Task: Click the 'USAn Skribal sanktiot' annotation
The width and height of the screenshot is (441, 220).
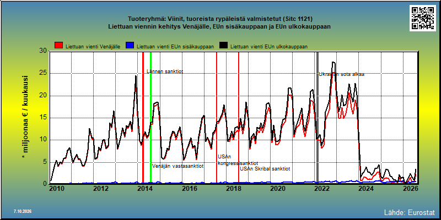Action: click(x=265, y=169)
